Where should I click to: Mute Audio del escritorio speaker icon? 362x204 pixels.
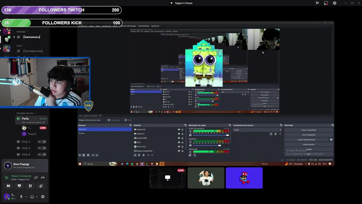click(x=190, y=135)
